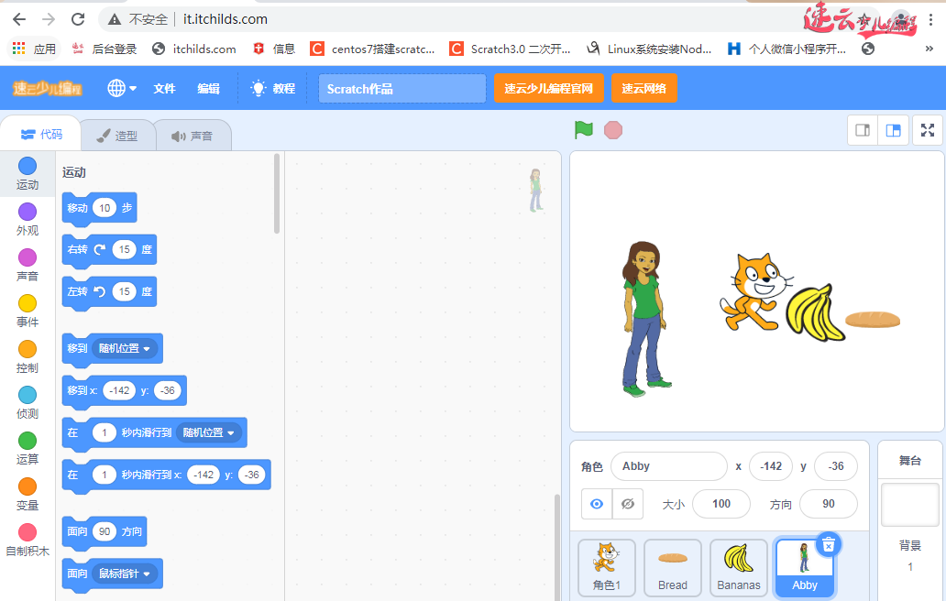Click the green flag to run
Viewport: 946px width, 601px height.
point(584,130)
